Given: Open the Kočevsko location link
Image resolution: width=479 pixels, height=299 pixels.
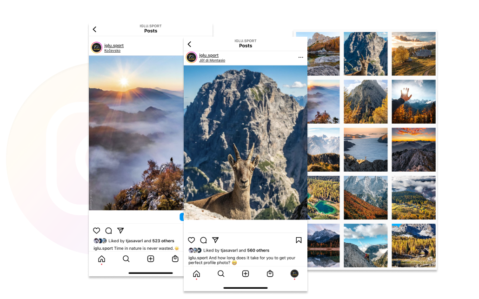Looking at the screenshot, I should tap(112, 51).
